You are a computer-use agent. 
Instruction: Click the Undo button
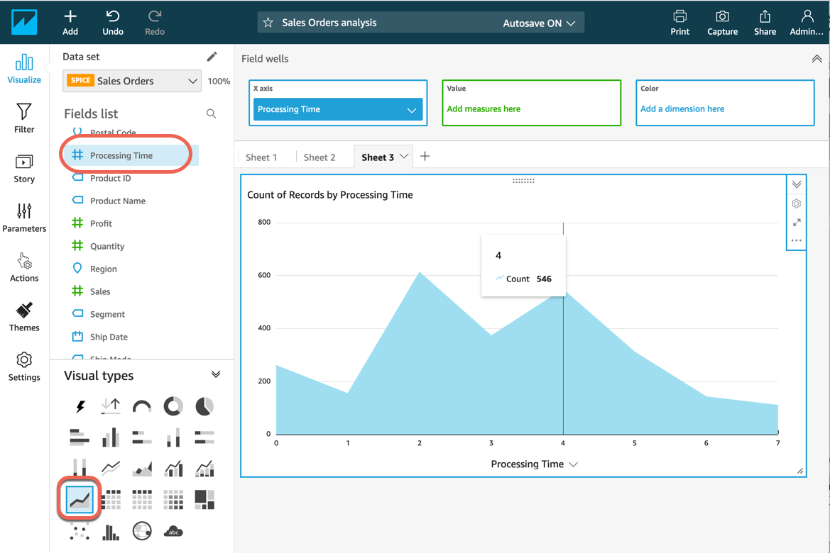coord(113,22)
